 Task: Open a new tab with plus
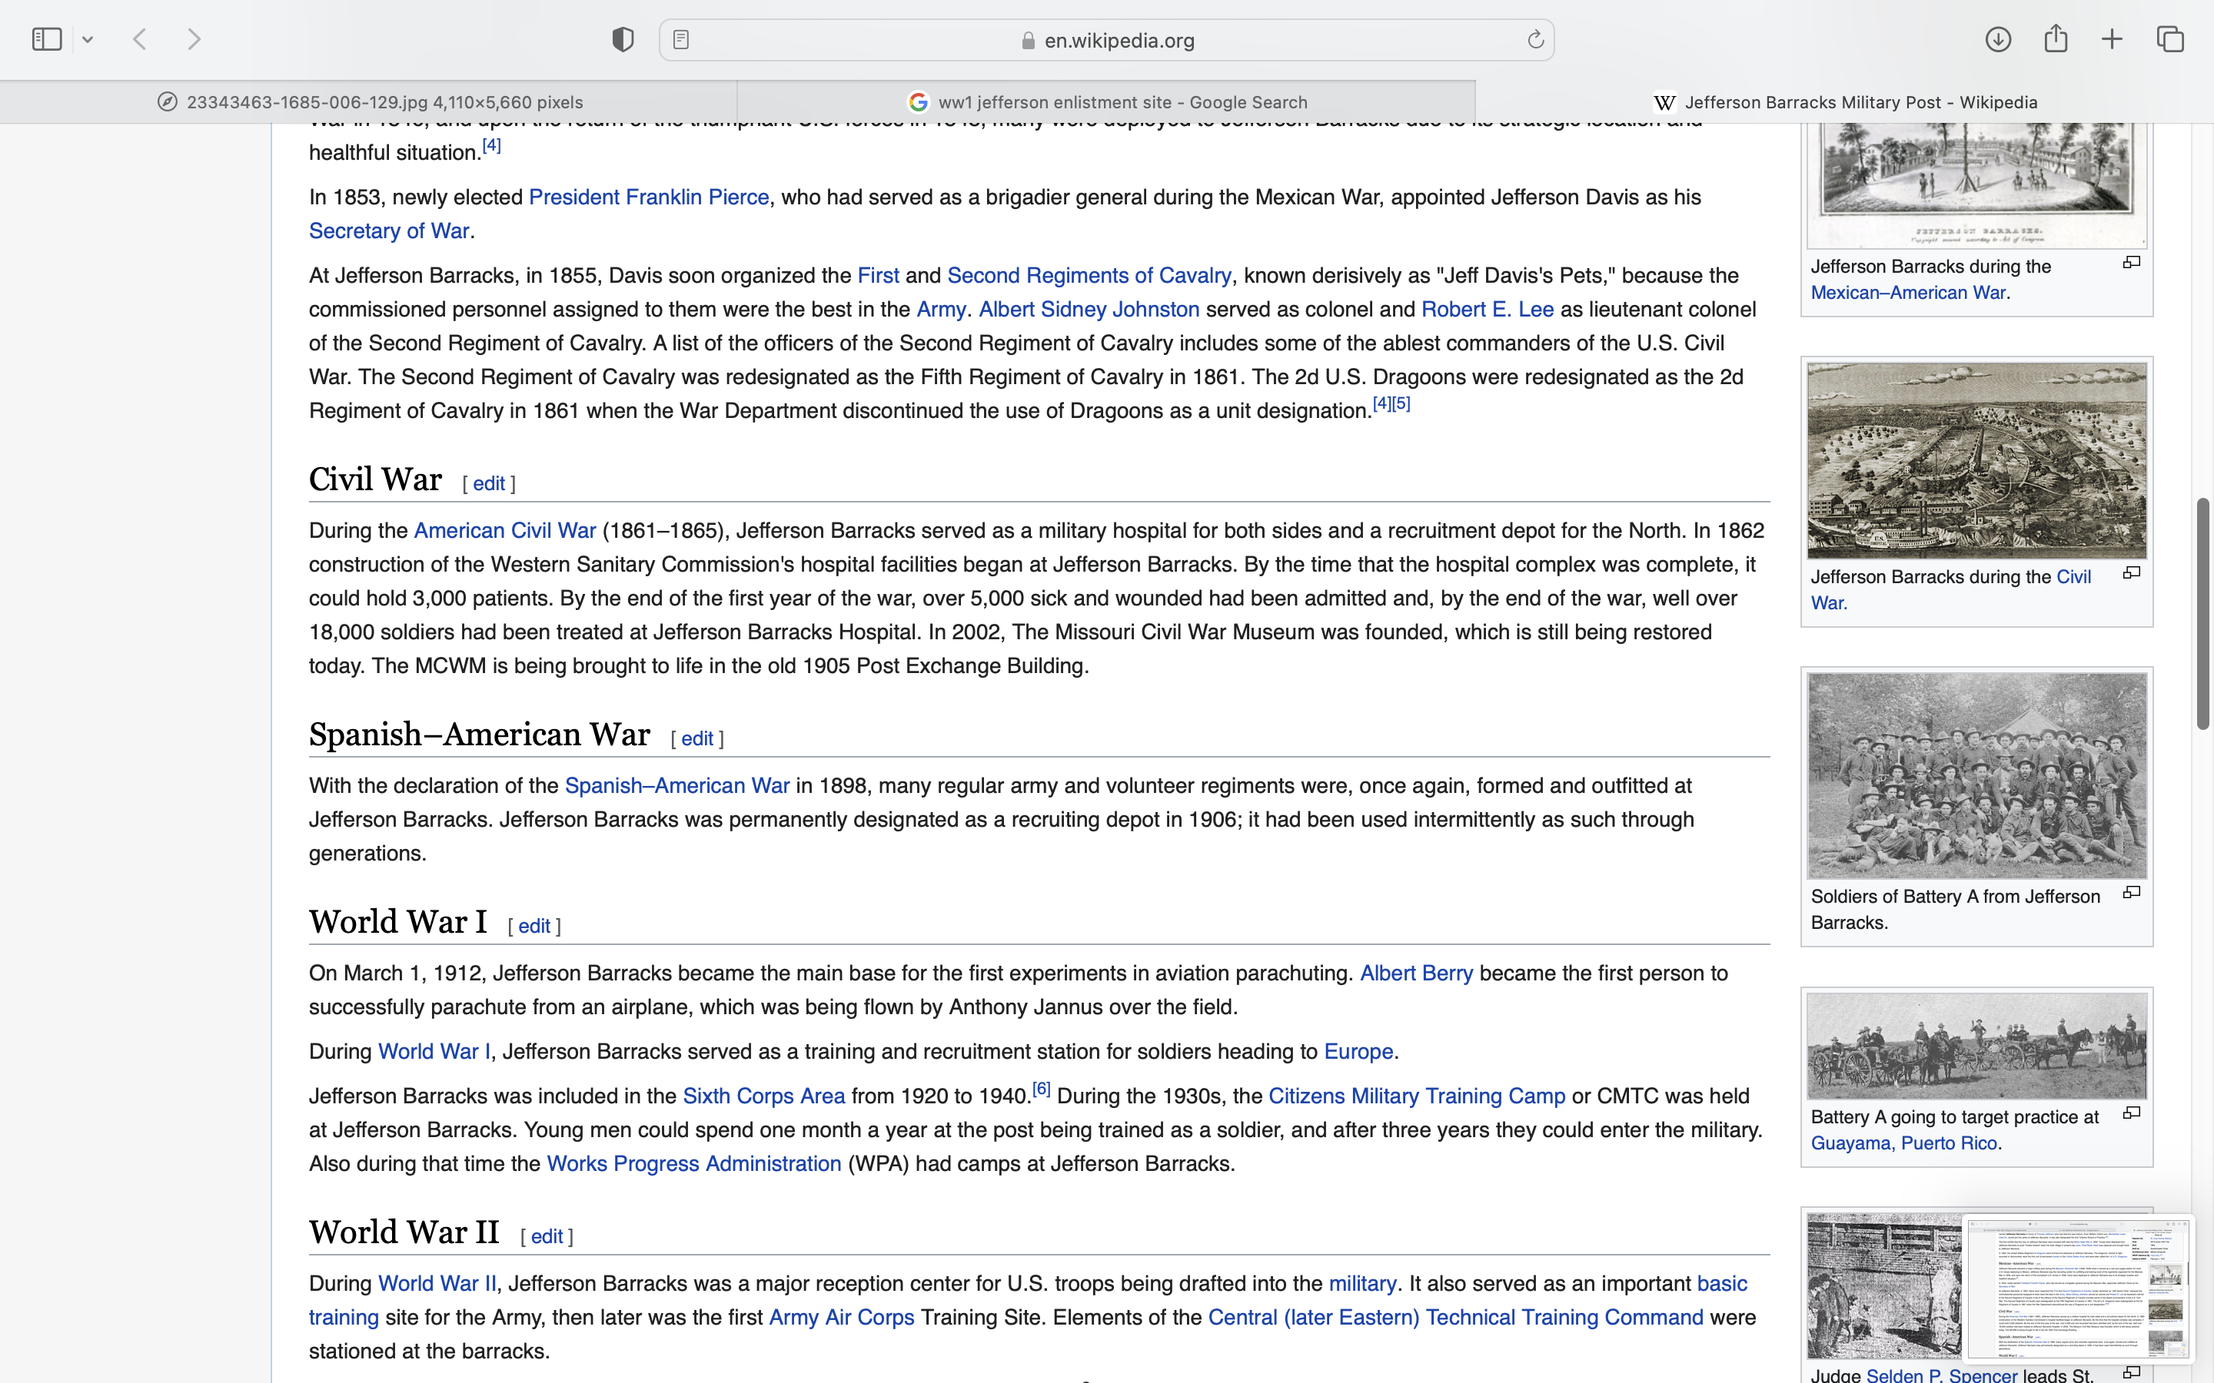pos(2113,39)
